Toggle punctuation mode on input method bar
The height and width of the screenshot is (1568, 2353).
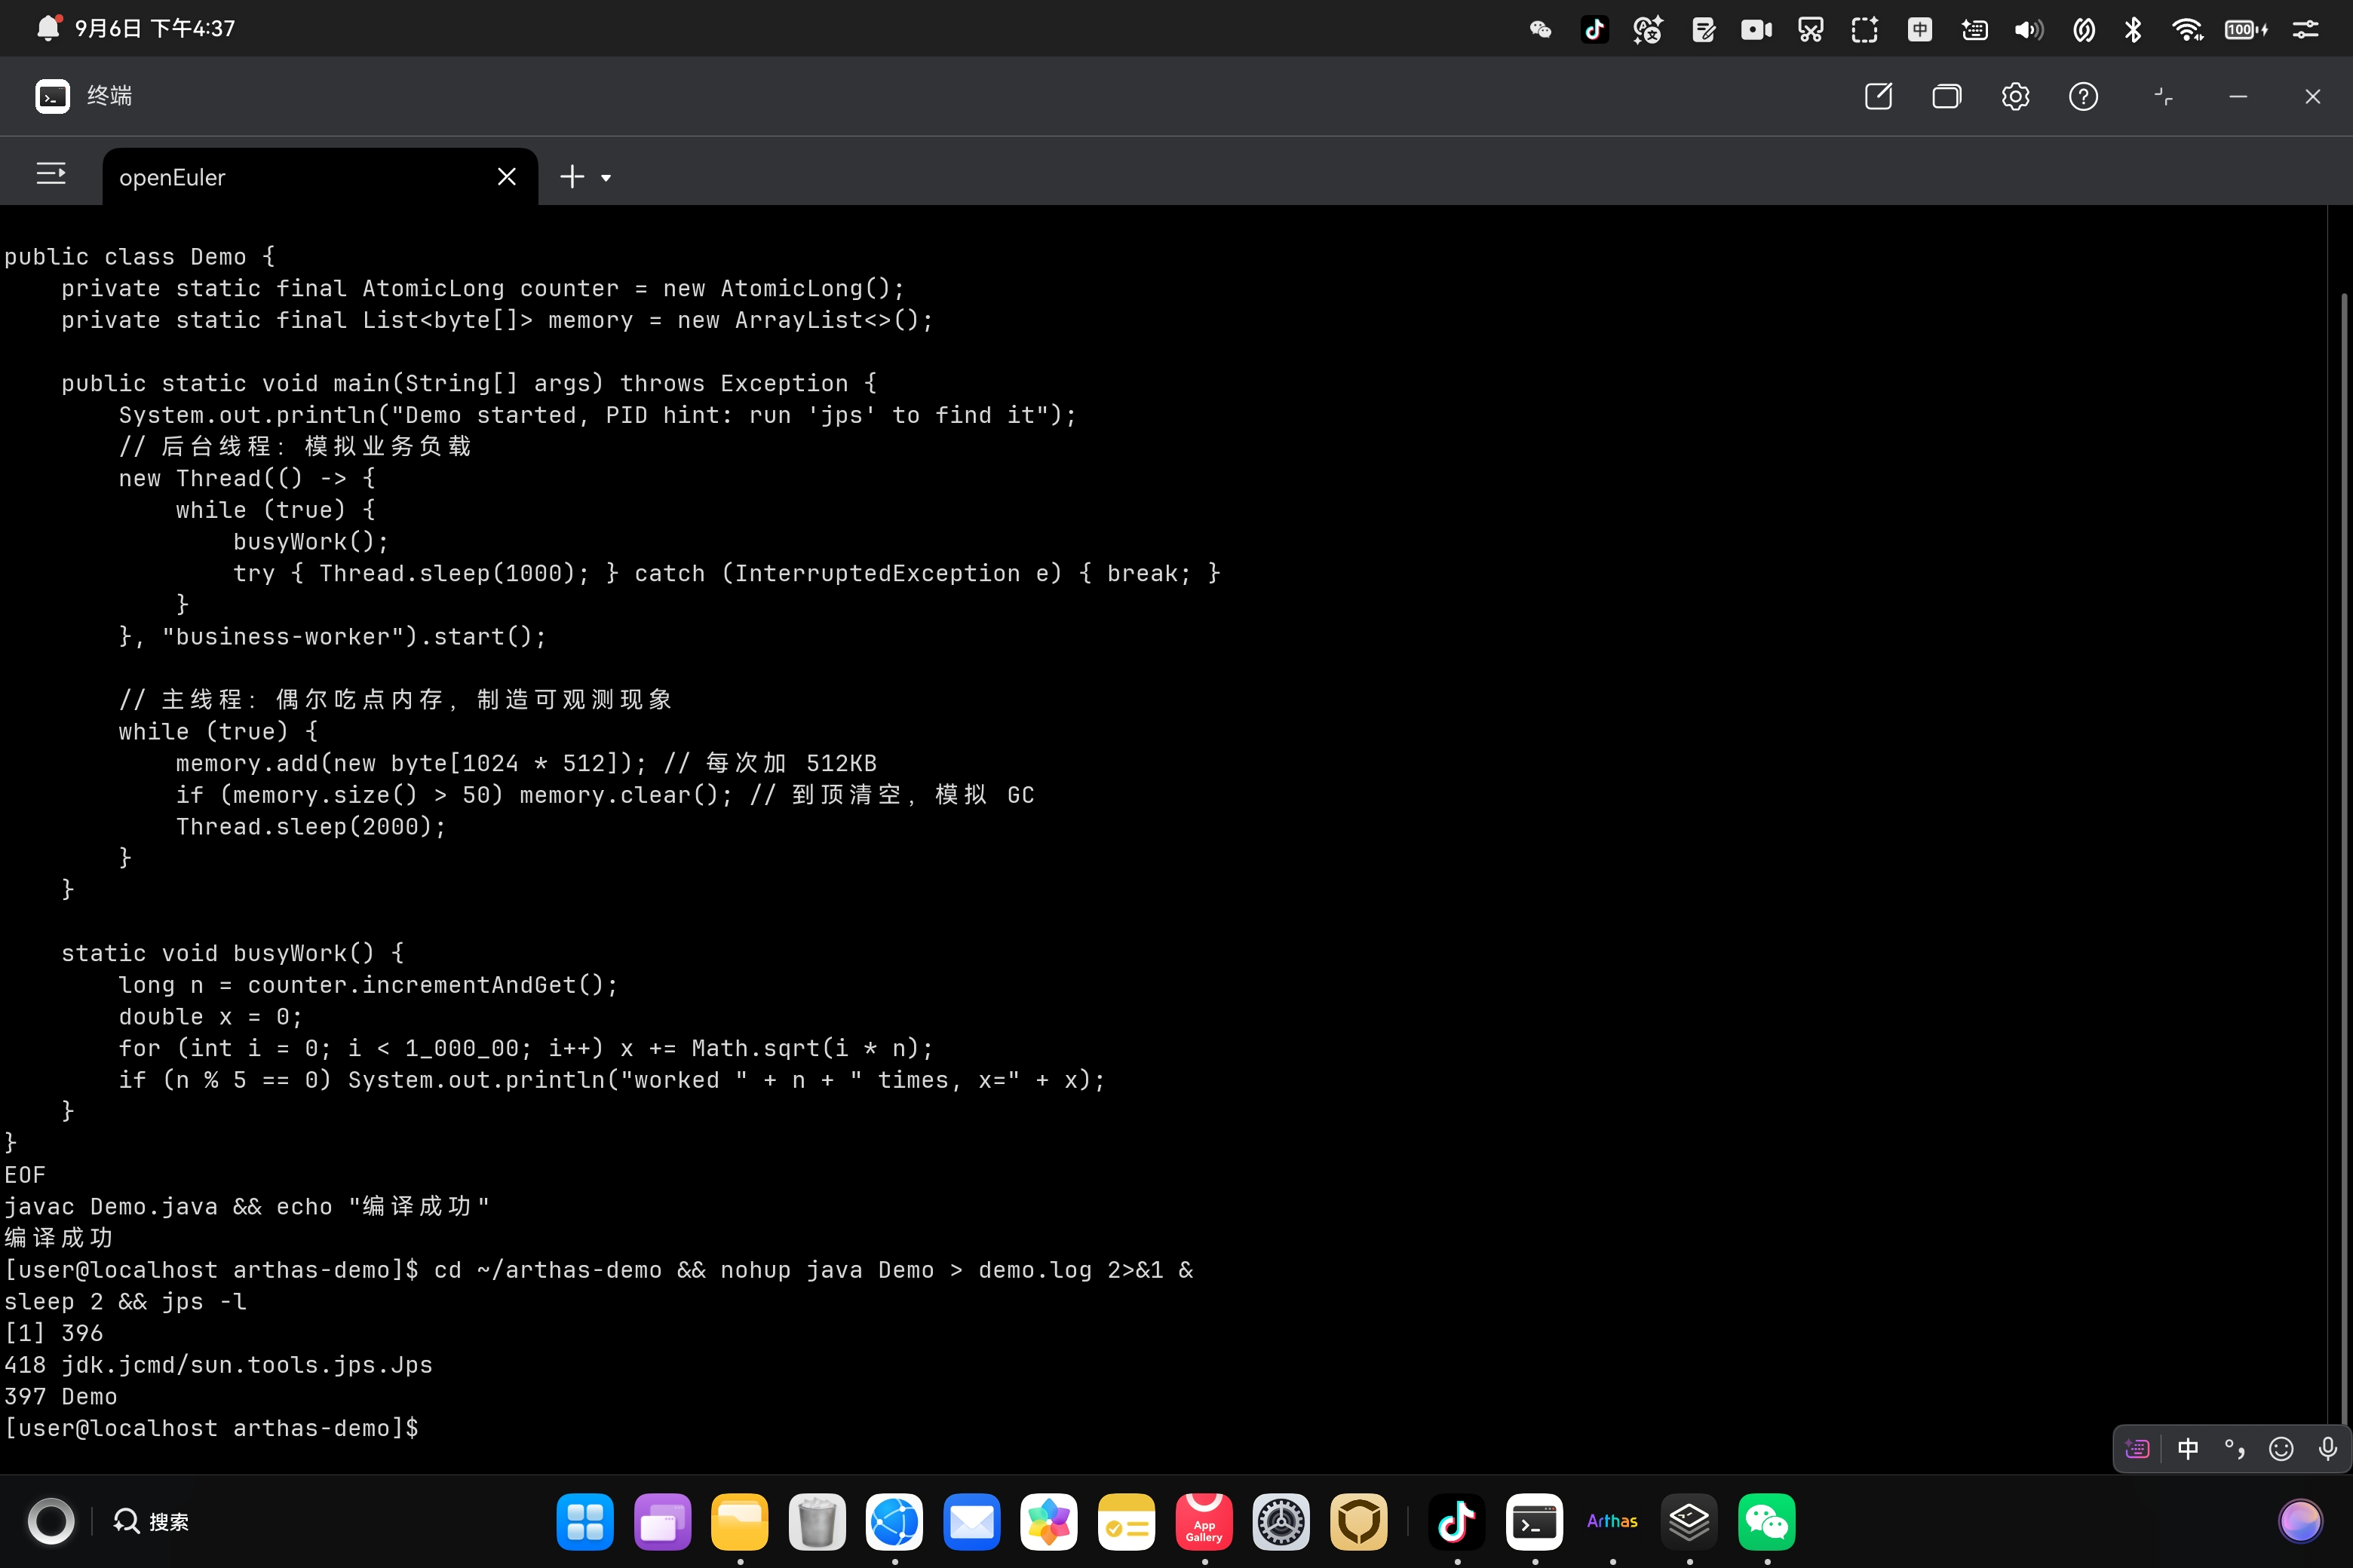pyautogui.click(x=2234, y=1448)
